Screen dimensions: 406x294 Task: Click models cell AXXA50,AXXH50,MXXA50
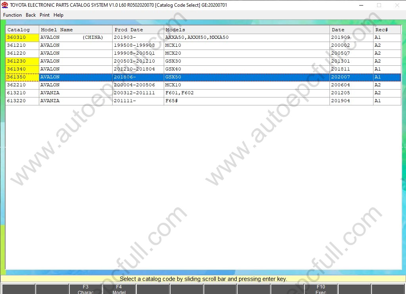247,38
